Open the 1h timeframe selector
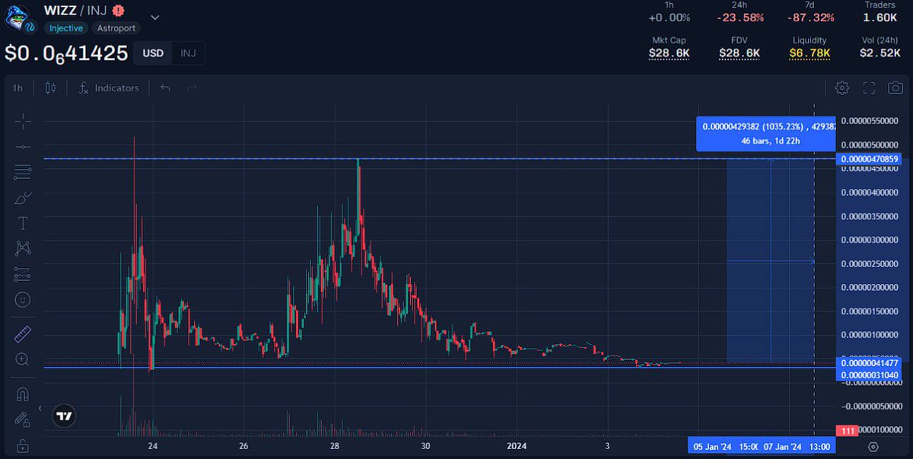 [x=17, y=88]
